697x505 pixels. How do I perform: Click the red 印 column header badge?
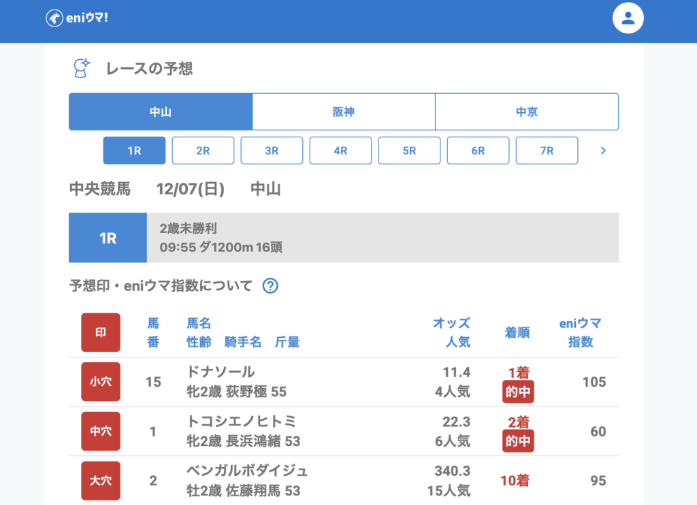(101, 332)
